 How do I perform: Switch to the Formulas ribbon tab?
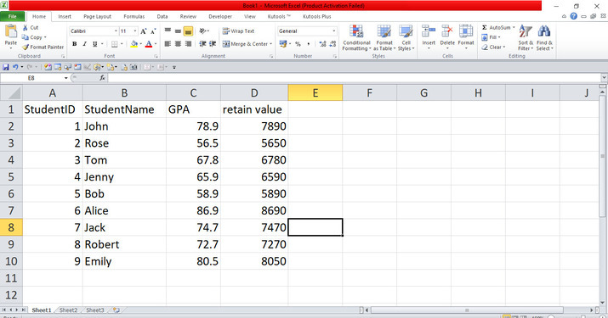(x=134, y=17)
